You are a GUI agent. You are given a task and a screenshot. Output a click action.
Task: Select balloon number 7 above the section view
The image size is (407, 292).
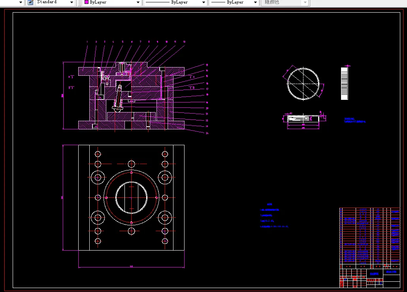coord(140,42)
